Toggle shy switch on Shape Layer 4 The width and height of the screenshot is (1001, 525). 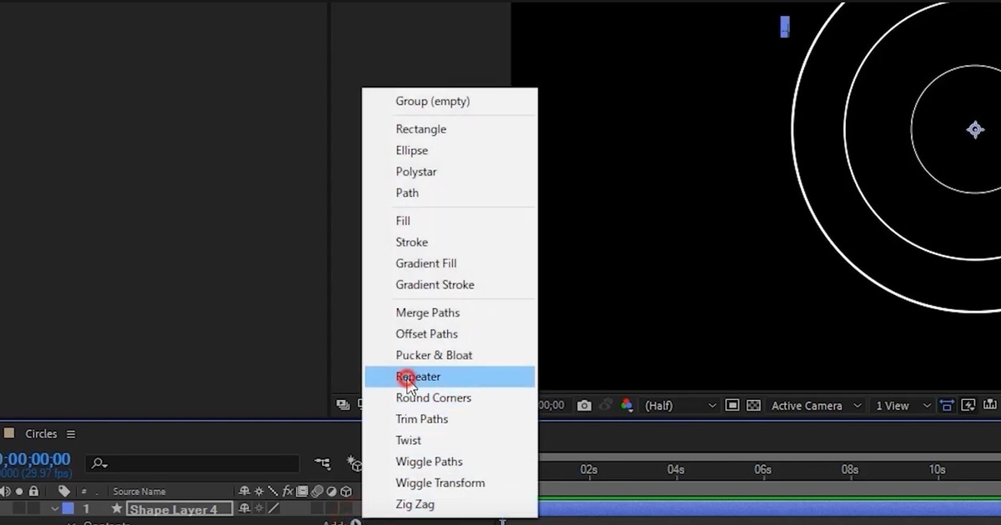[x=244, y=508]
